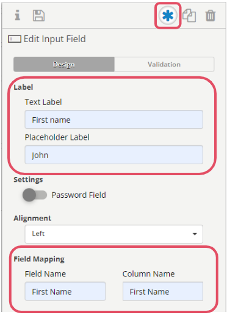Click the Placeholder Label caption text
The image size is (227, 315).
pyautogui.click(x=57, y=137)
